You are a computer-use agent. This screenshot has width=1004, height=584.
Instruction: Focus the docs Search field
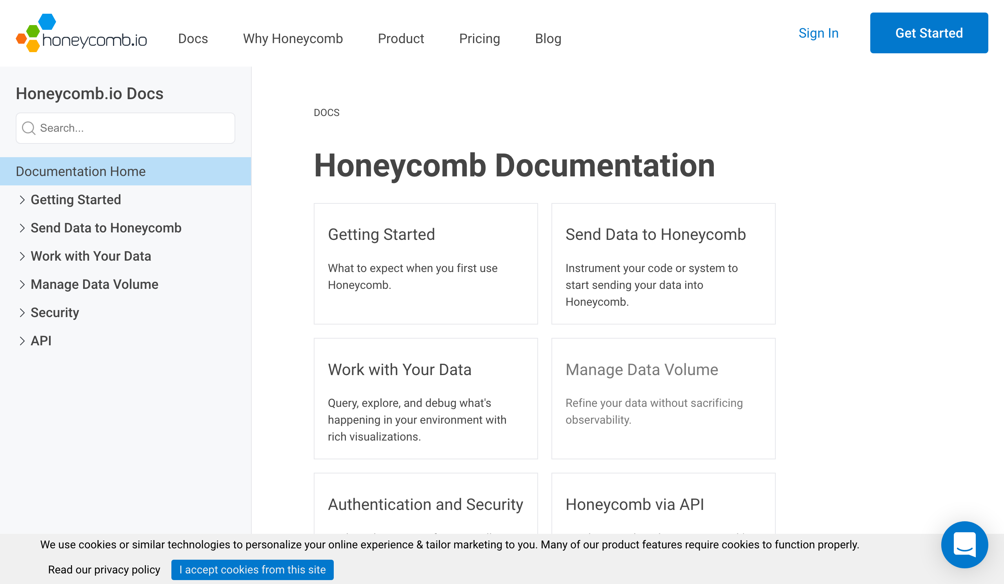[125, 128]
